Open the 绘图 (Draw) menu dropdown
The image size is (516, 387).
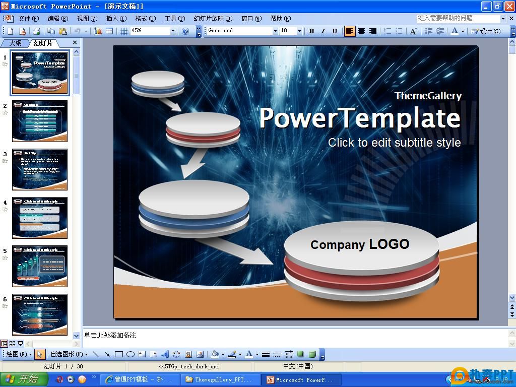coord(19,354)
